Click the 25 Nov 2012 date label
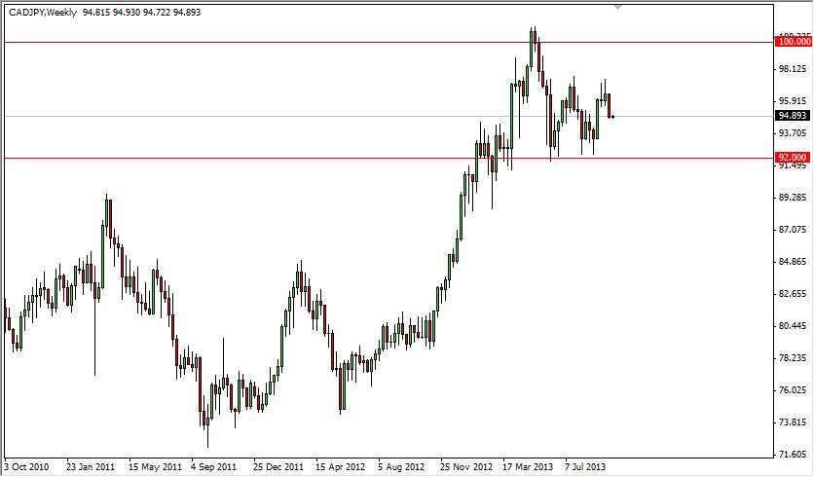This screenshot has width=814, height=477. (466, 466)
